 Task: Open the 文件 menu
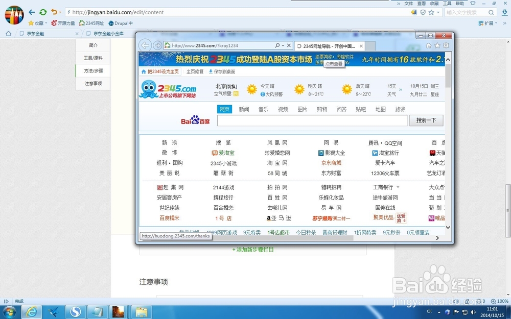tap(409, 3)
